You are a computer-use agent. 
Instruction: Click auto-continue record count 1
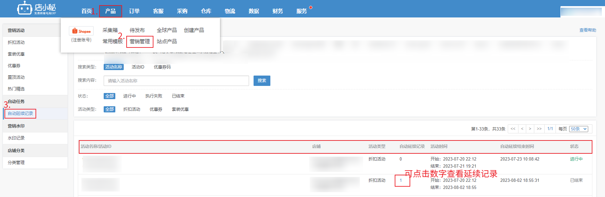coord(401,180)
